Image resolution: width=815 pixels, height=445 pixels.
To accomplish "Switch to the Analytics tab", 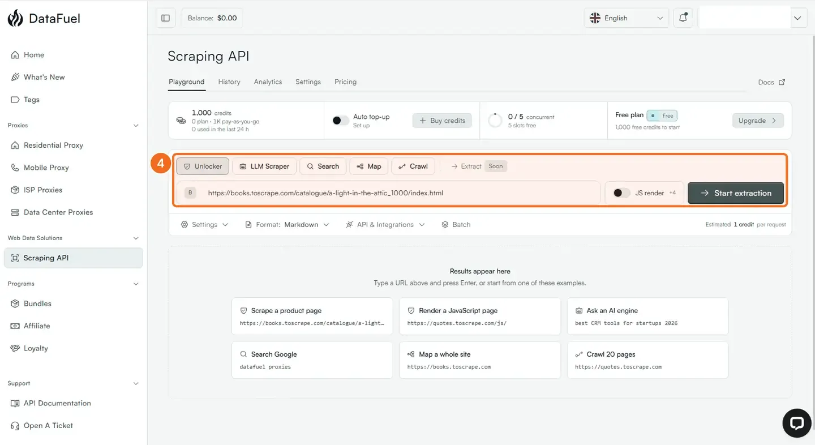I will coord(268,82).
